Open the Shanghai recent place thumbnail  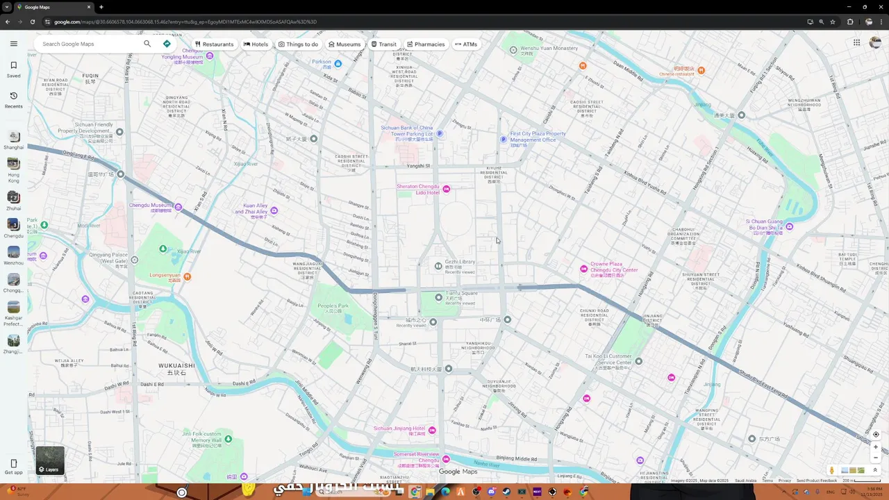click(x=13, y=137)
